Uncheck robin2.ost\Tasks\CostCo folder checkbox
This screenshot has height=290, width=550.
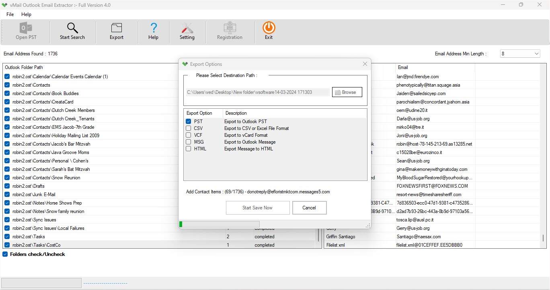click(x=7, y=245)
